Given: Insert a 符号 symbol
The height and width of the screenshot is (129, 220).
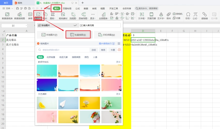Looking at the screenshot, I should [188, 16].
